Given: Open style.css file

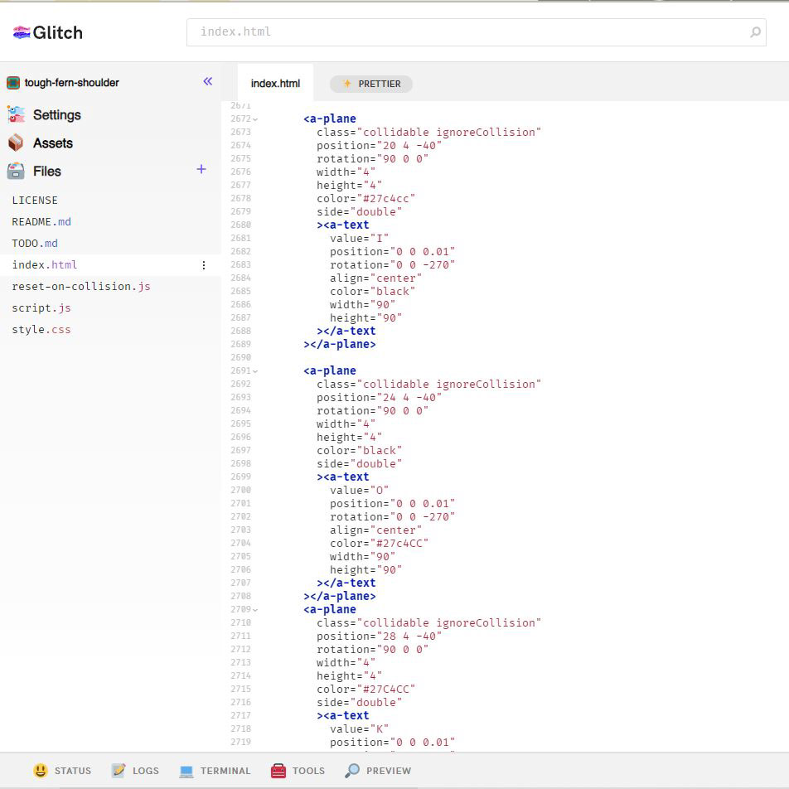Looking at the screenshot, I should coord(41,330).
